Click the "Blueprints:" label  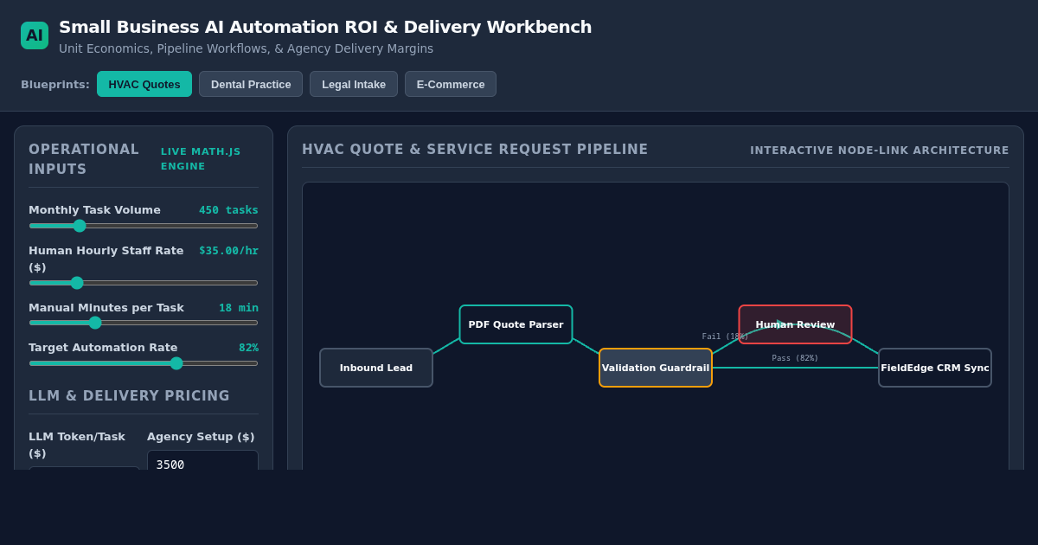pyautogui.click(x=55, y=84)
